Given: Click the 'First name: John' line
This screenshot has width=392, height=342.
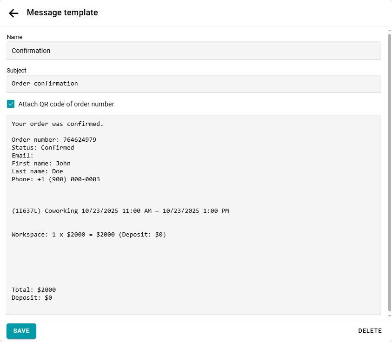Looking at the screenshot, I should point(41,164).
